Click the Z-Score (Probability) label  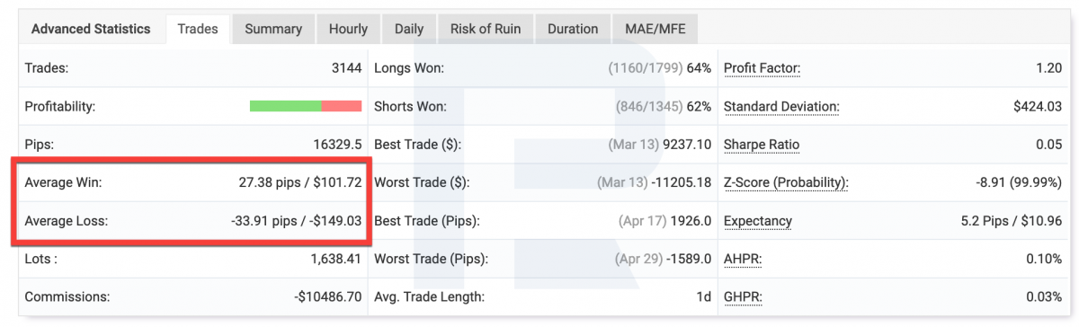(x=786, y=182)
